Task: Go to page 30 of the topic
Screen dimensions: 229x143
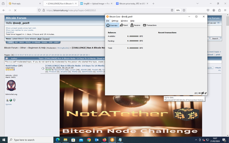Action: pos(87,55)
